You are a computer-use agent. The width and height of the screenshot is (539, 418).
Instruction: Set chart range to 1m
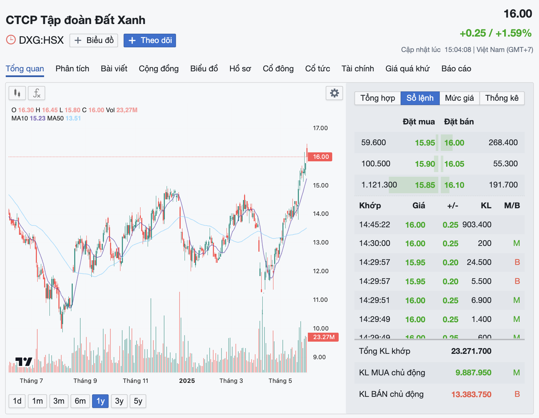coord(37,401)
